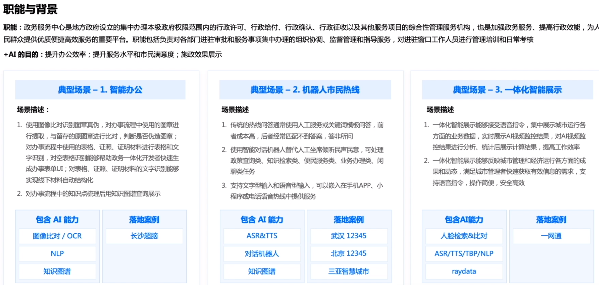Click the 典型场景 1 智能办公 header
The height and width of the screenshot is (285, 599).
[100, 90]
